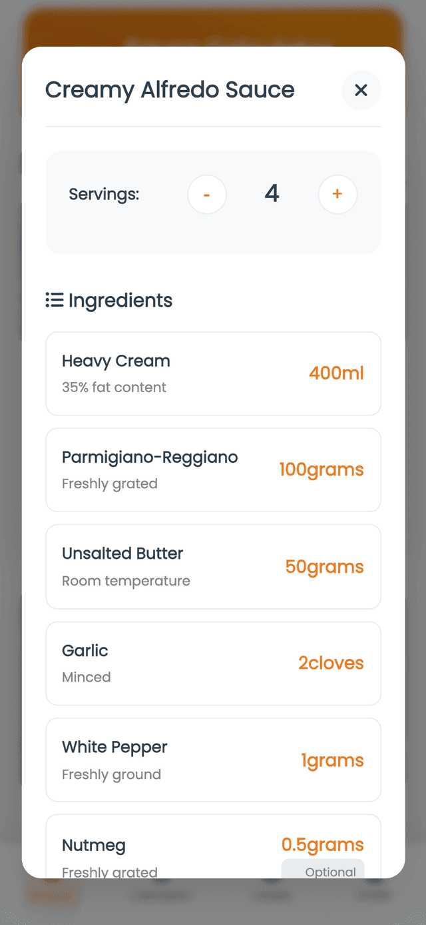426x925 pixels.
Task: Click the Ingredients list icon
Action: (x=53, y=300)
